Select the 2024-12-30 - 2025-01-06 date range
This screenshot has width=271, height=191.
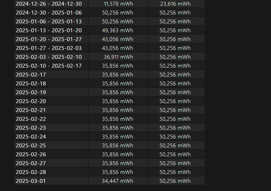tap(49, 12)
